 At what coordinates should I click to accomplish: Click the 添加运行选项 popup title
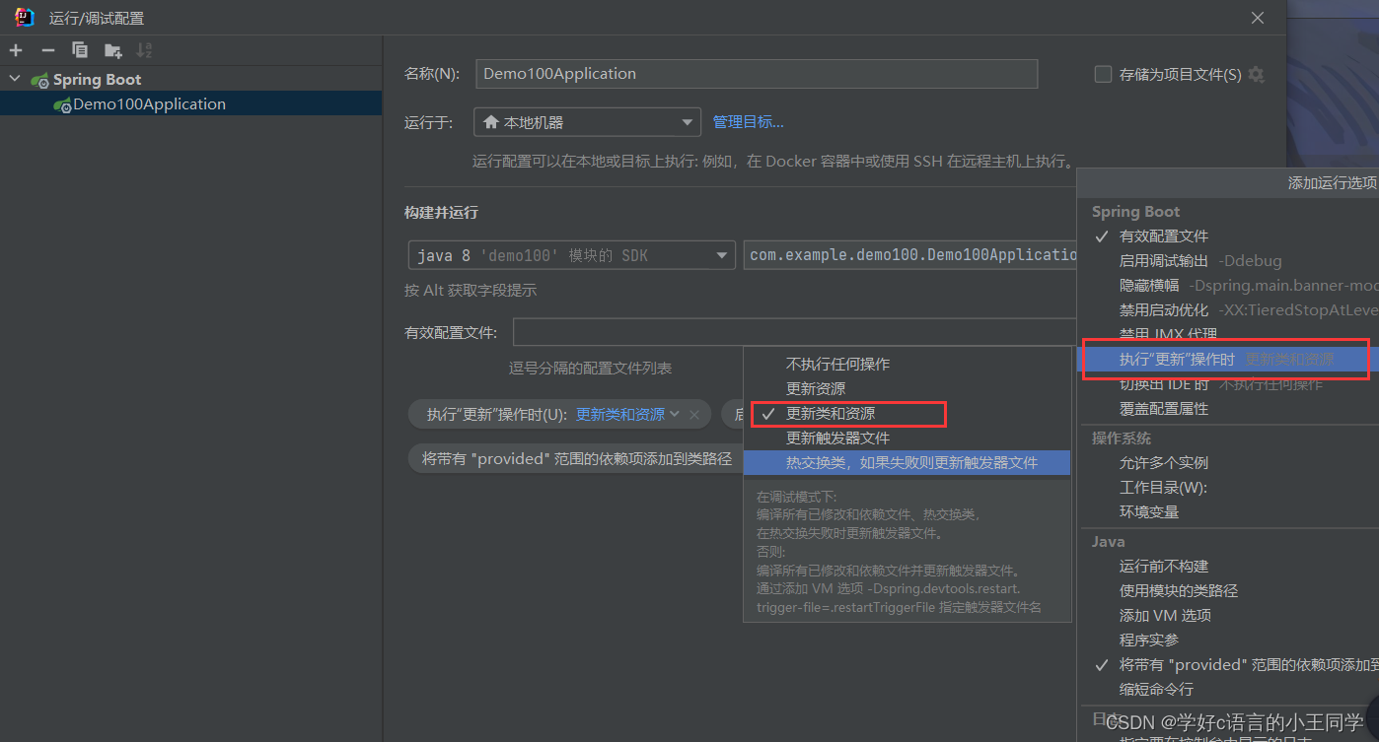click(x=1332, y=183)
